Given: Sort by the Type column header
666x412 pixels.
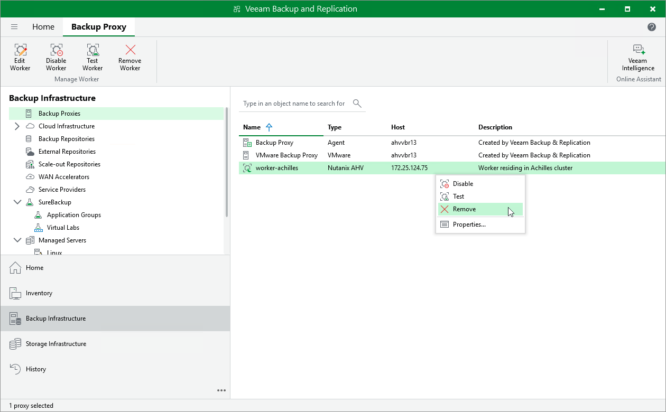Looking at the screenshot, I should 335,127.
